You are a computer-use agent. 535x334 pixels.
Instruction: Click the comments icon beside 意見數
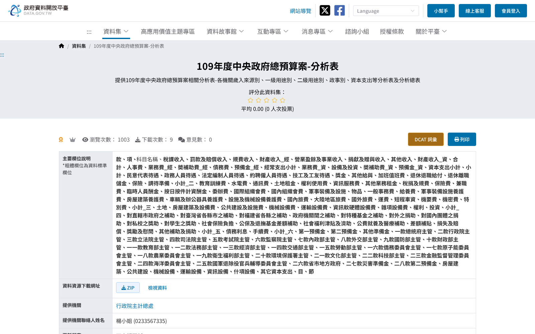(182, 140)
